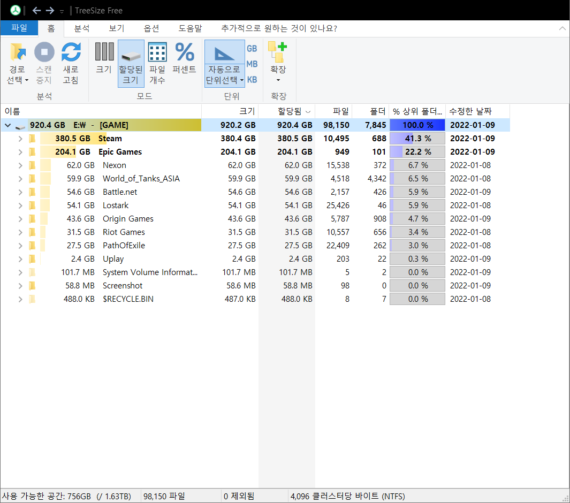Sort by the 수정한 날짜 column header
Image resolution: width=570 pixels, height=503 pixels.
pos(477,111)
